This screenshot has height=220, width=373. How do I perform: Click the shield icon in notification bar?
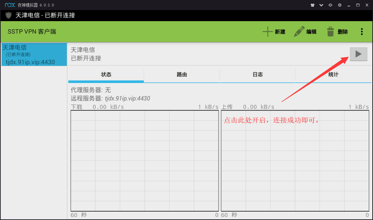coord(8,15)
